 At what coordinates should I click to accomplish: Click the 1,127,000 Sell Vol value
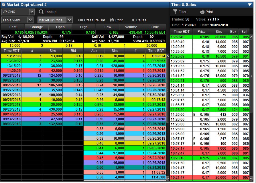point(116,37)
